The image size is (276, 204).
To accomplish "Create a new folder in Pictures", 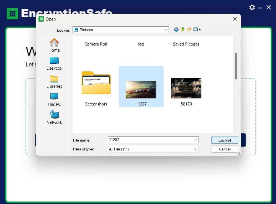I will coord(189,30).
